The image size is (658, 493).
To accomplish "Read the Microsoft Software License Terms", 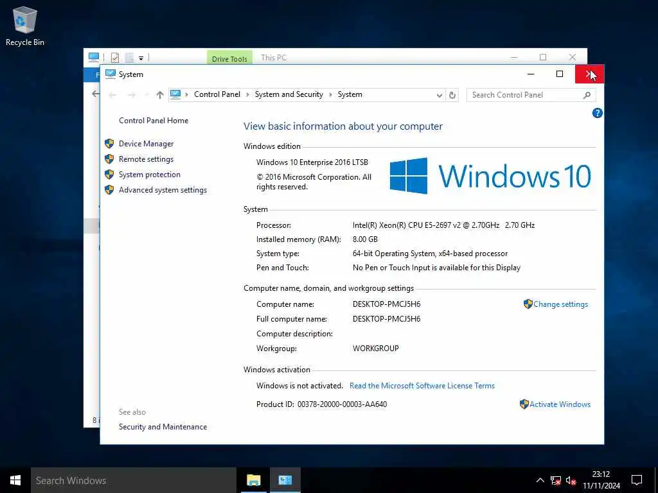I will (x=422, y=386).
